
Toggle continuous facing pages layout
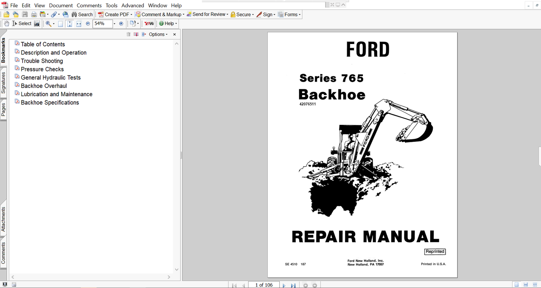tap(535, 285)
